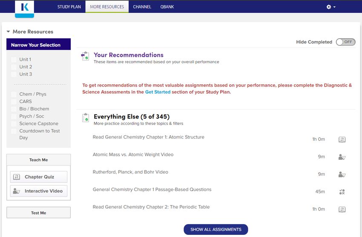Screen dimensions: 362x237
Task: Toggle the Hide Completed switch
Action: click(x=346, y=42)
